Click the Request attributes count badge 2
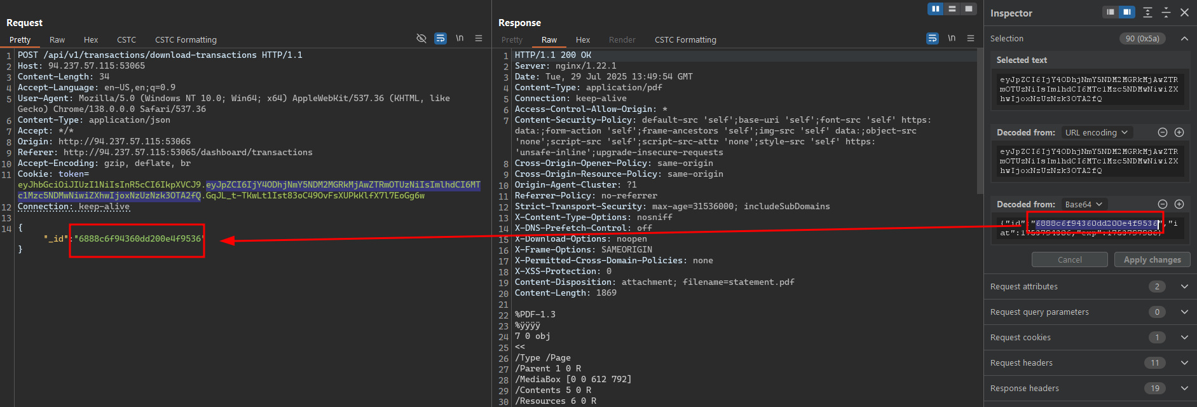This screenshot has height=407, width=1197. [x=1157, y=287]
